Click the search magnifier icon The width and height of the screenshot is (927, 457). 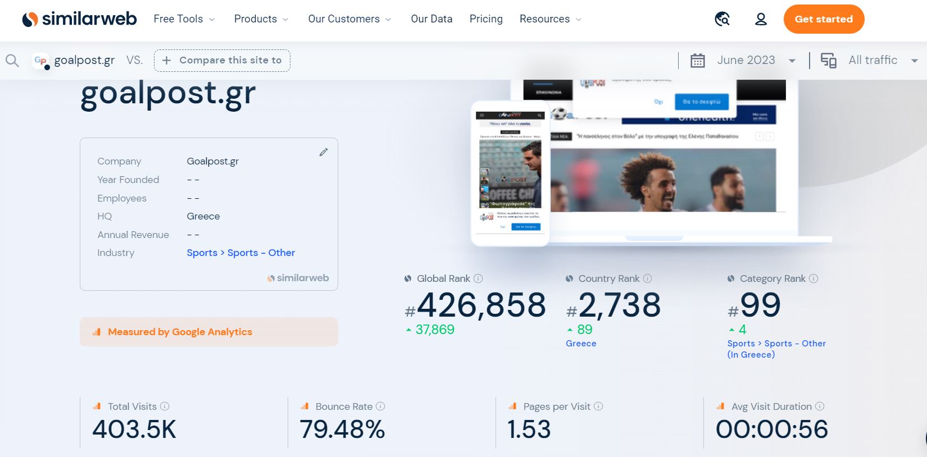[12, 60]
